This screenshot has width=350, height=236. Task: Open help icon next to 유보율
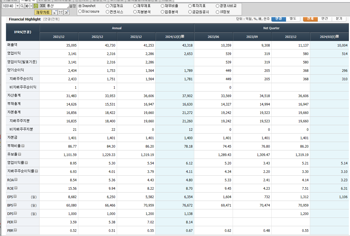point(19,154)
